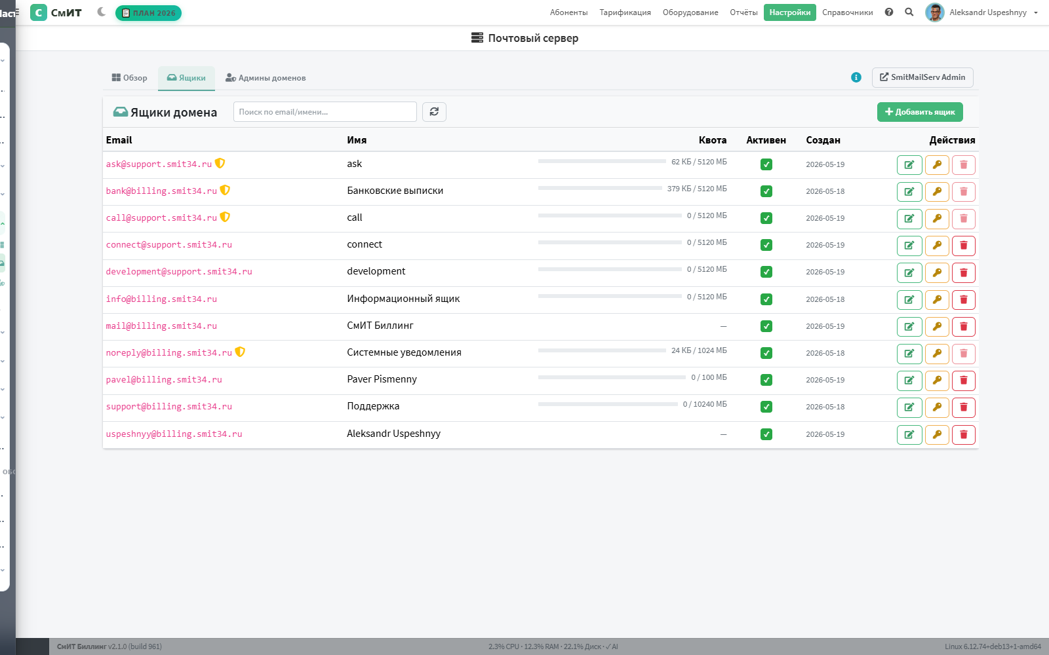Toggle active checkbox for Системные уведомления

tap(766, 353)
